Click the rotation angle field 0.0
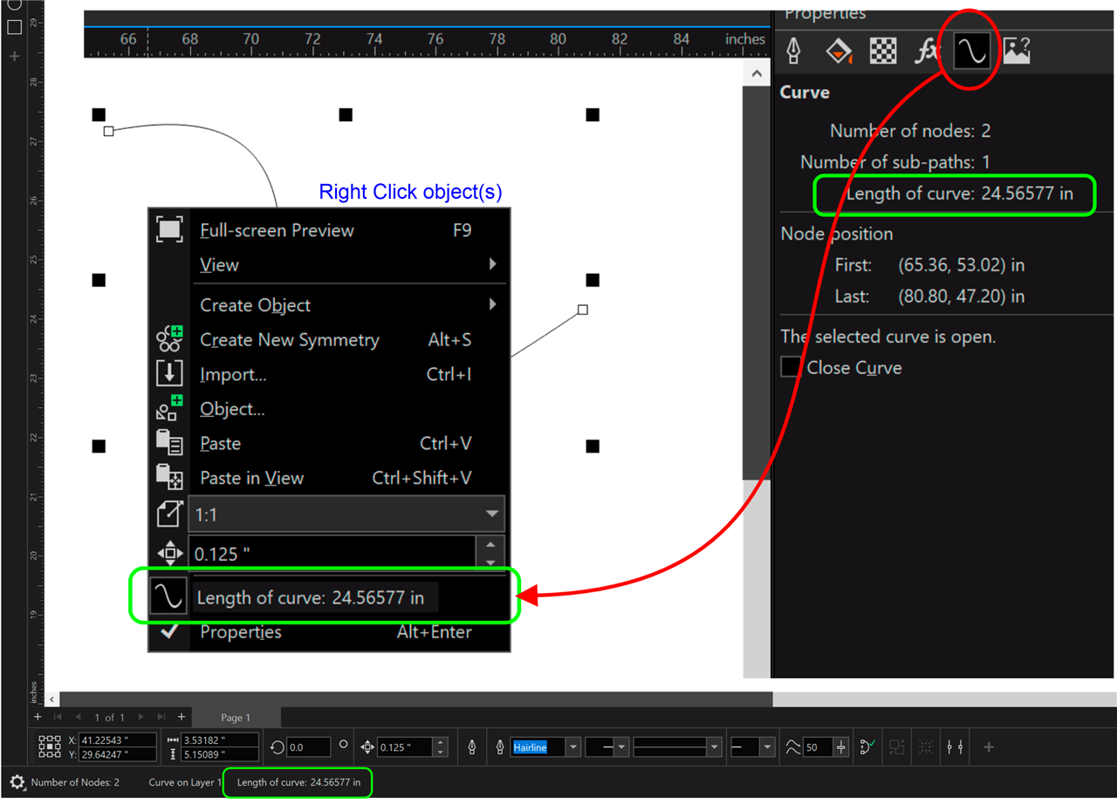Image resolution: width=1117 pixels, height=804 pixels. point(308,746)
